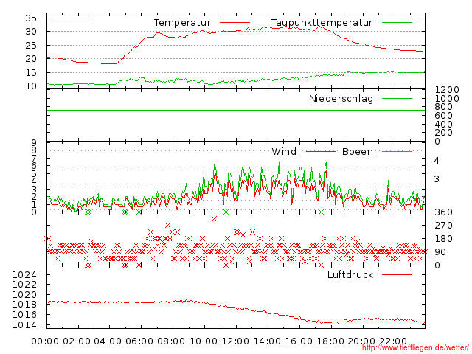Click the 16:00 time axis label
Viewport: 472px width, 354px height.
pyautogui.click(x=299, y=341)
